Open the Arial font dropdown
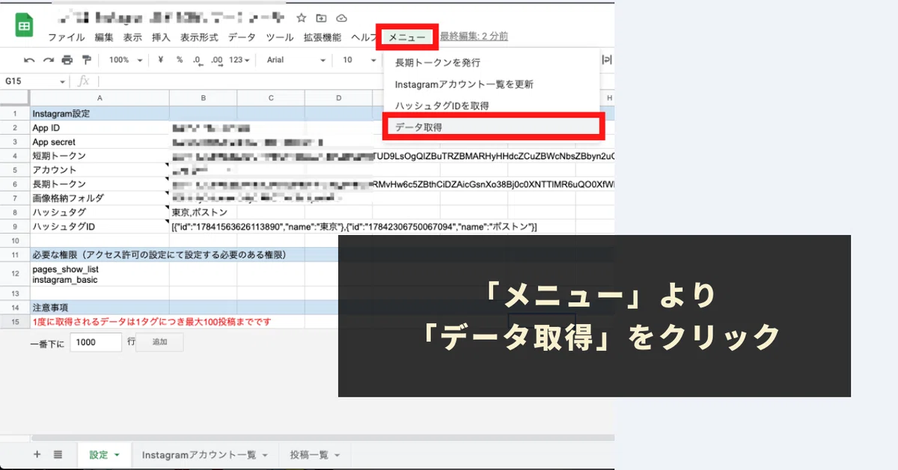 (x=296, y=60)
